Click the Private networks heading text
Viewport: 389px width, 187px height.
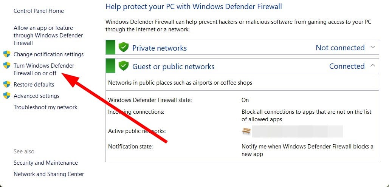[159, 48]
